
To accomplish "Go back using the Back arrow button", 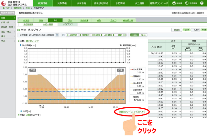I will [x=186, y=30].
